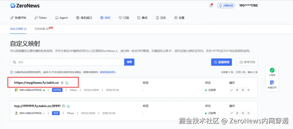Open statistics chart icon for TCP mapping
Screen dimensions: 293x129
68,106
